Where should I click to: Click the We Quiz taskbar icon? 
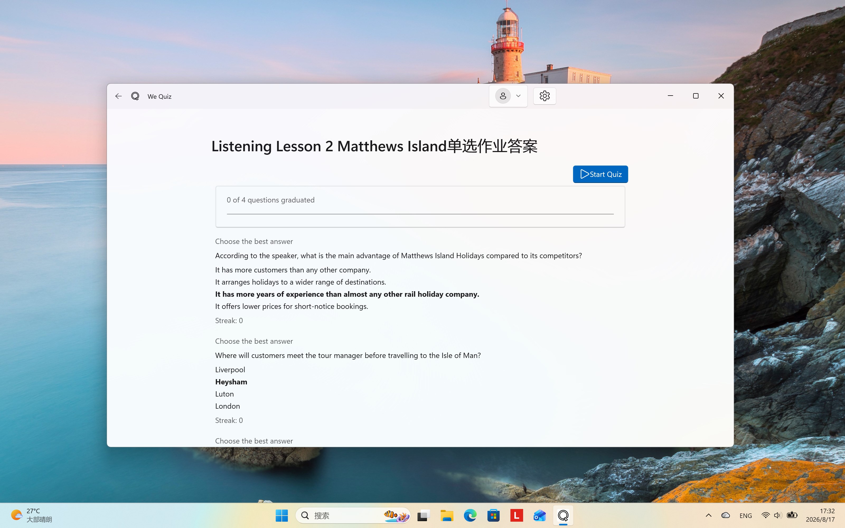563,515
